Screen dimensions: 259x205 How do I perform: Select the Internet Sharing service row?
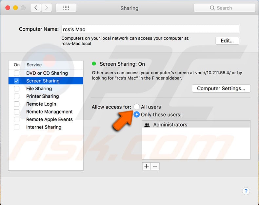coord(46,127)
